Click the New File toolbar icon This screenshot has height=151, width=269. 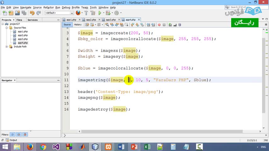coord(5,13)
